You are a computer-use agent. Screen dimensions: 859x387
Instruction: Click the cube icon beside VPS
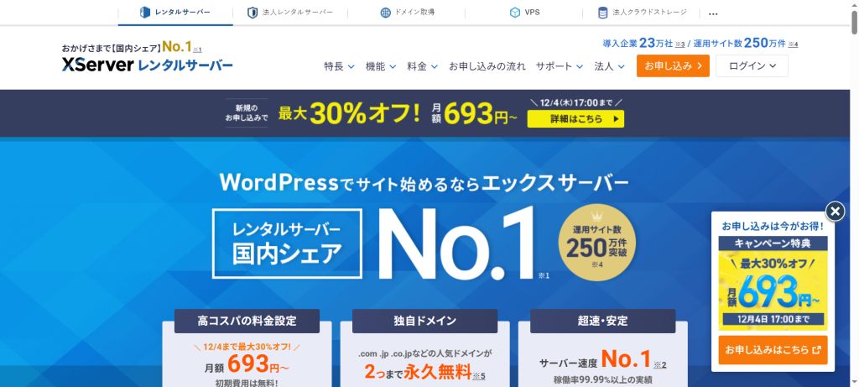514,13
